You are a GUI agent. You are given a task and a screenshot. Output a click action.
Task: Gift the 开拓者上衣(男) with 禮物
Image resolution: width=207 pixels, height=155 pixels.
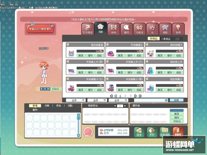click(x=90, y=72)
